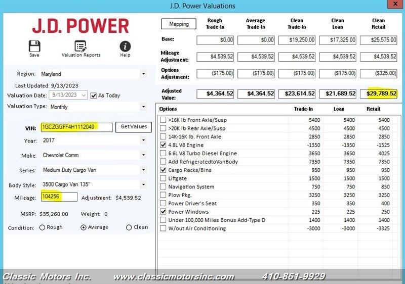This screenshot has width=405, height=284.
Task: Click Rough Trade-In adjusted value field
Action: point(216,94)
